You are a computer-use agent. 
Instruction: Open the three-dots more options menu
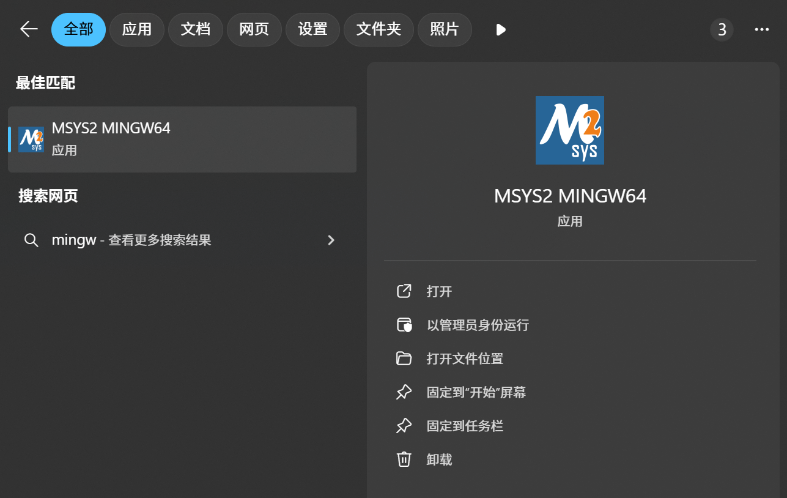[x=761, y=29]
